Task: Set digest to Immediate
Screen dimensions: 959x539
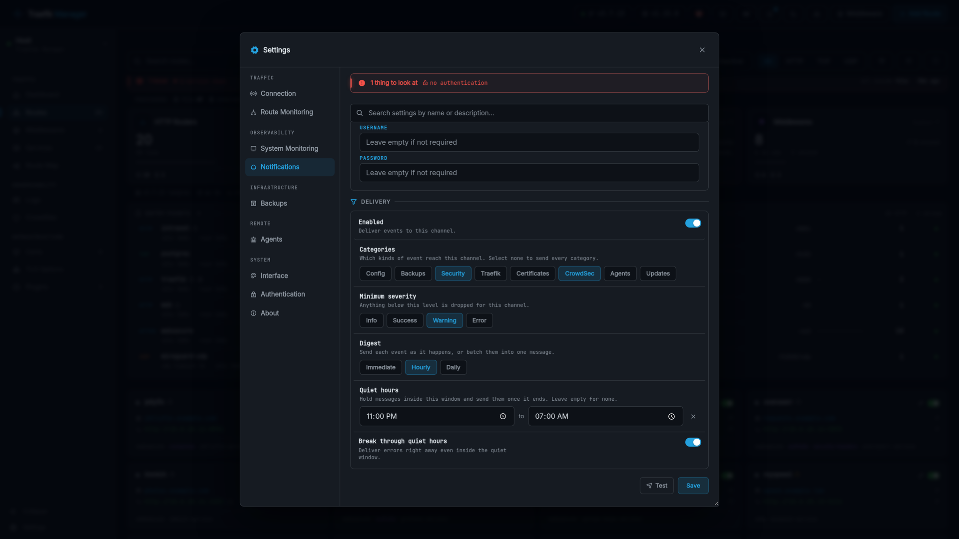Action: pos(381,367)
